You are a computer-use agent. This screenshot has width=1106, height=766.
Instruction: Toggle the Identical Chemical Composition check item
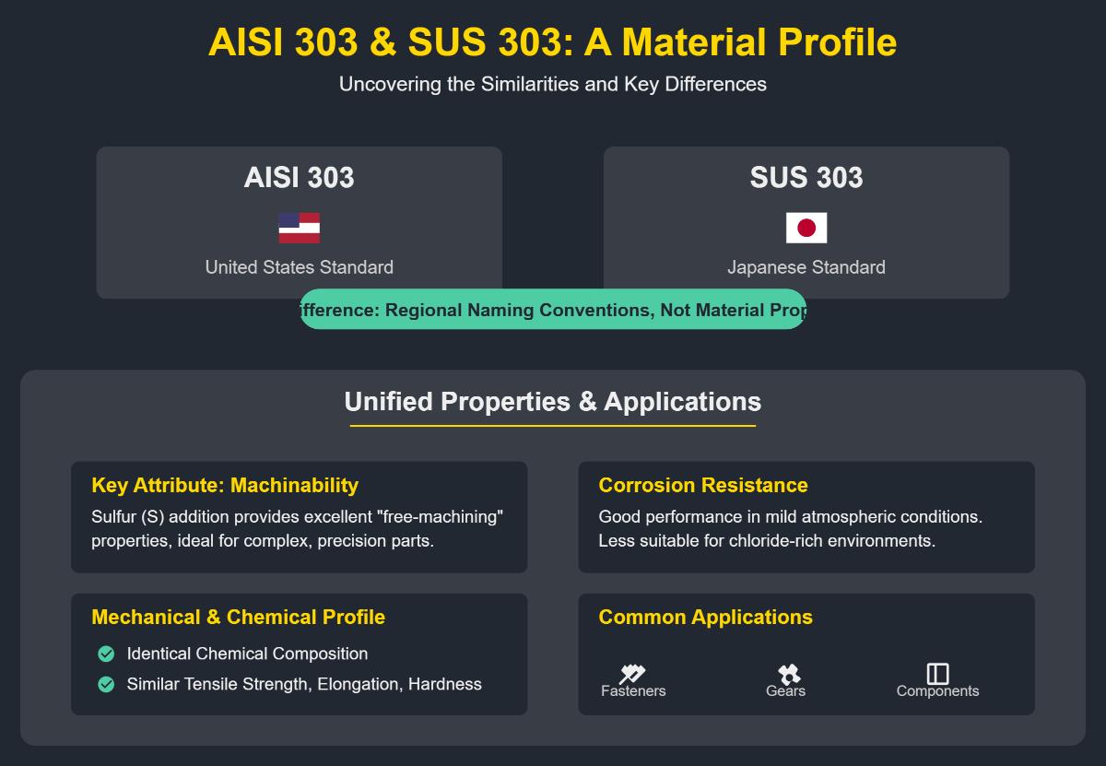[246, 653]
